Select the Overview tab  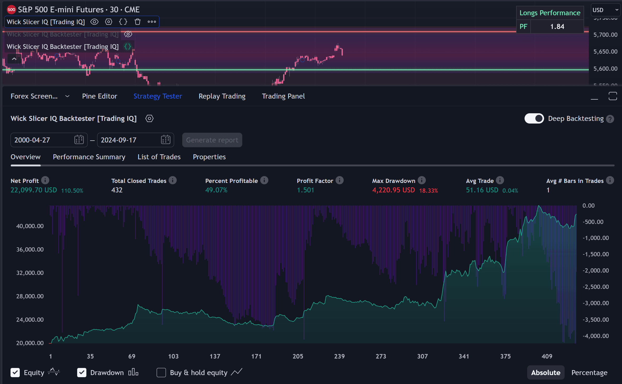(26, 157)
